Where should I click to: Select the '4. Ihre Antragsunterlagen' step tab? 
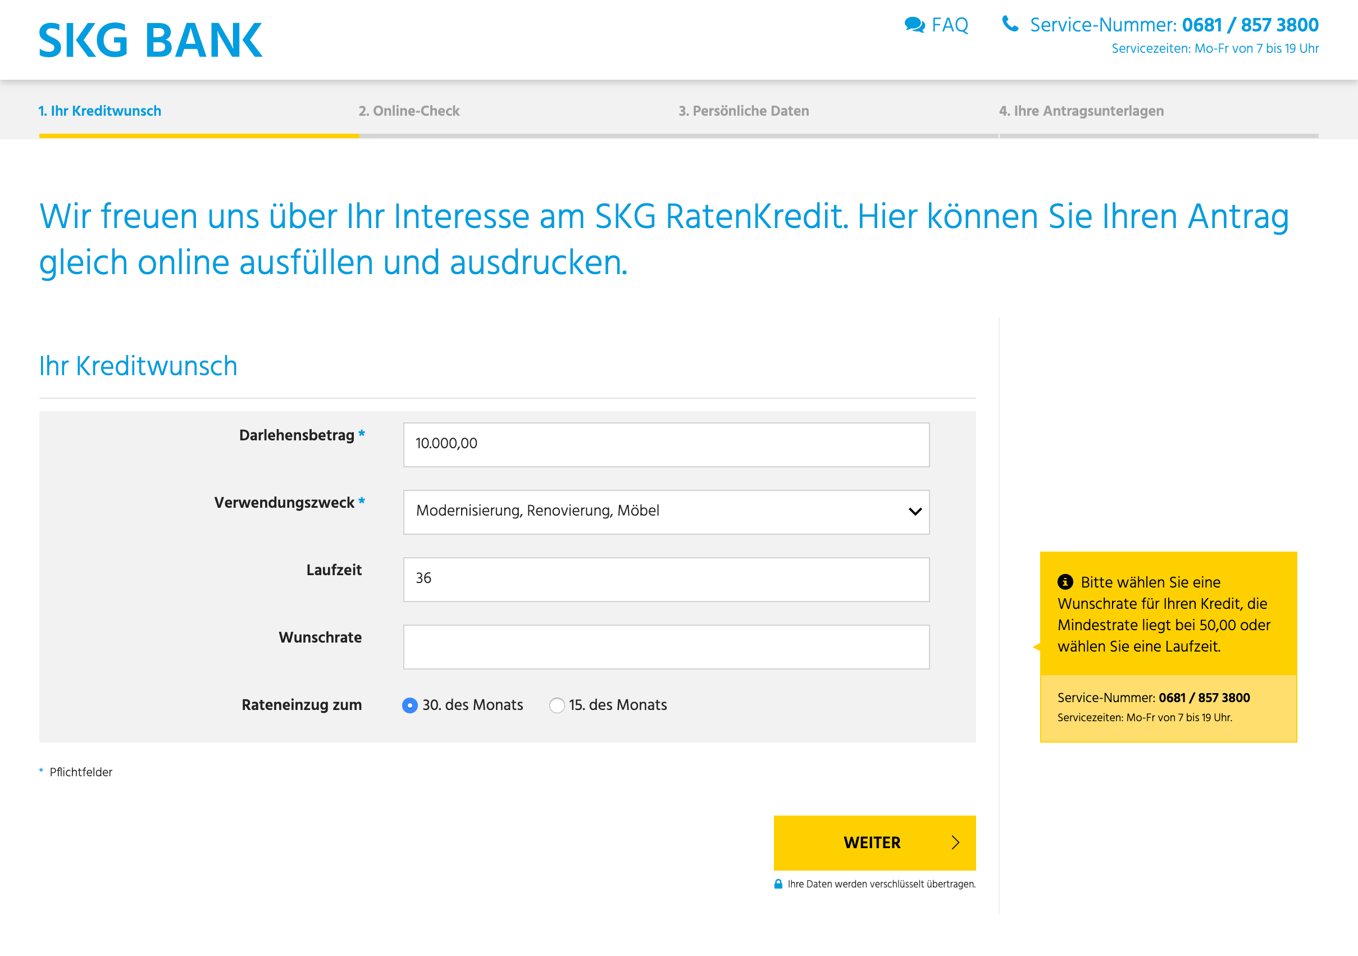tap(1081, 111)
